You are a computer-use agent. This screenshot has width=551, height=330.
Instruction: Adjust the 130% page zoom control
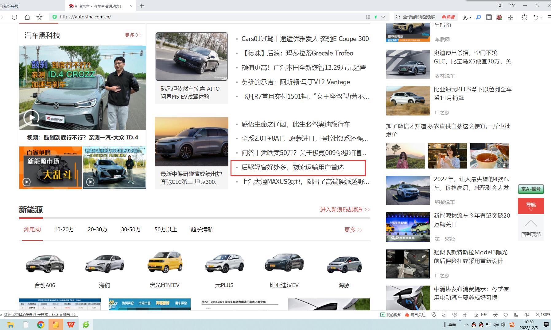[543, 315]
